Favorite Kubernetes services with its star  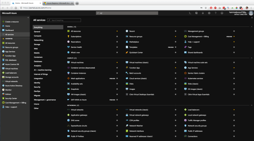(x=234, y=78)
